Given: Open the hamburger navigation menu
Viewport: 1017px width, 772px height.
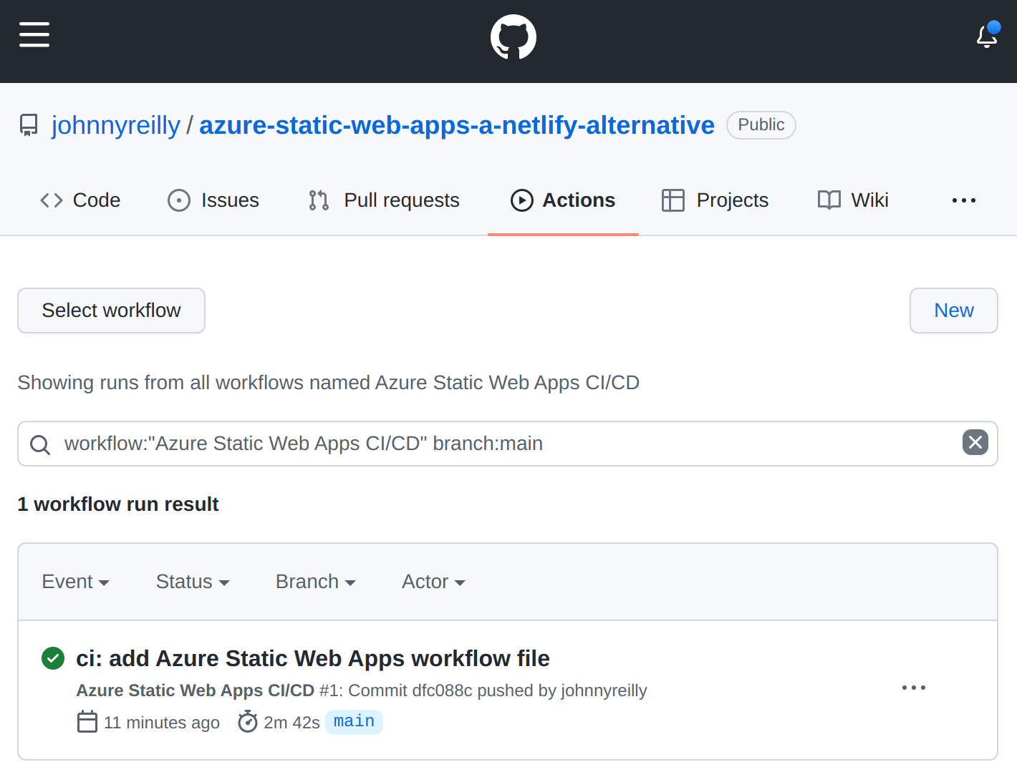Looking at the screenshot, I should point(34,34).
